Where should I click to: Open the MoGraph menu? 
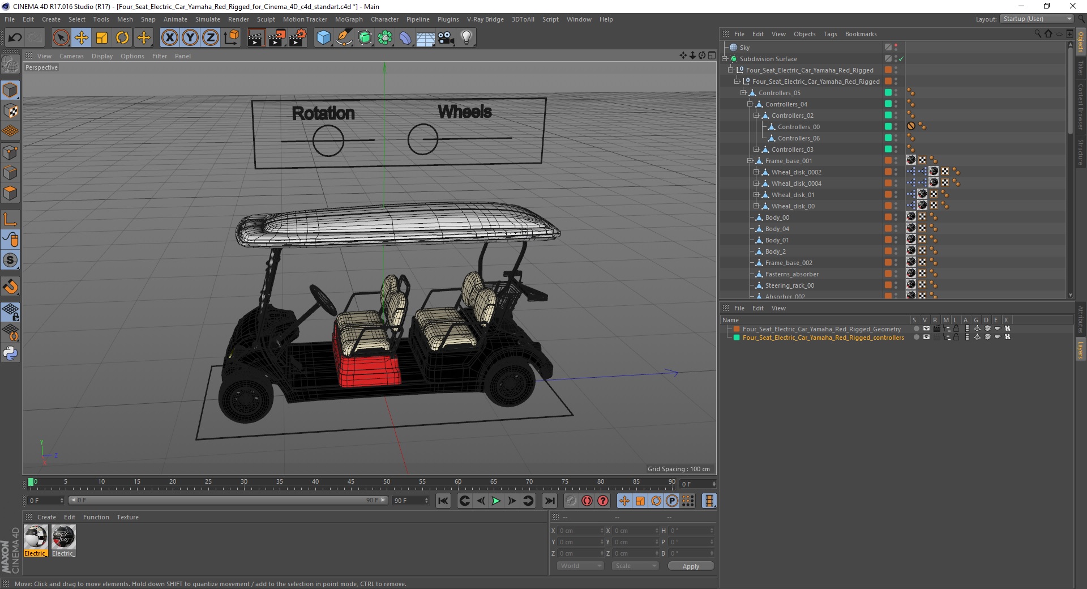point(349,19)
